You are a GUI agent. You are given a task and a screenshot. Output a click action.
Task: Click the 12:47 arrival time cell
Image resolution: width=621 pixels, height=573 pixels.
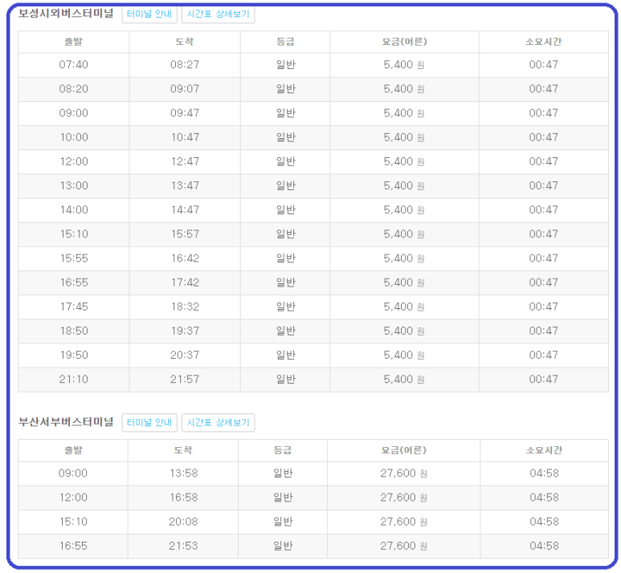pyautogui.click(x=185, y=161)
